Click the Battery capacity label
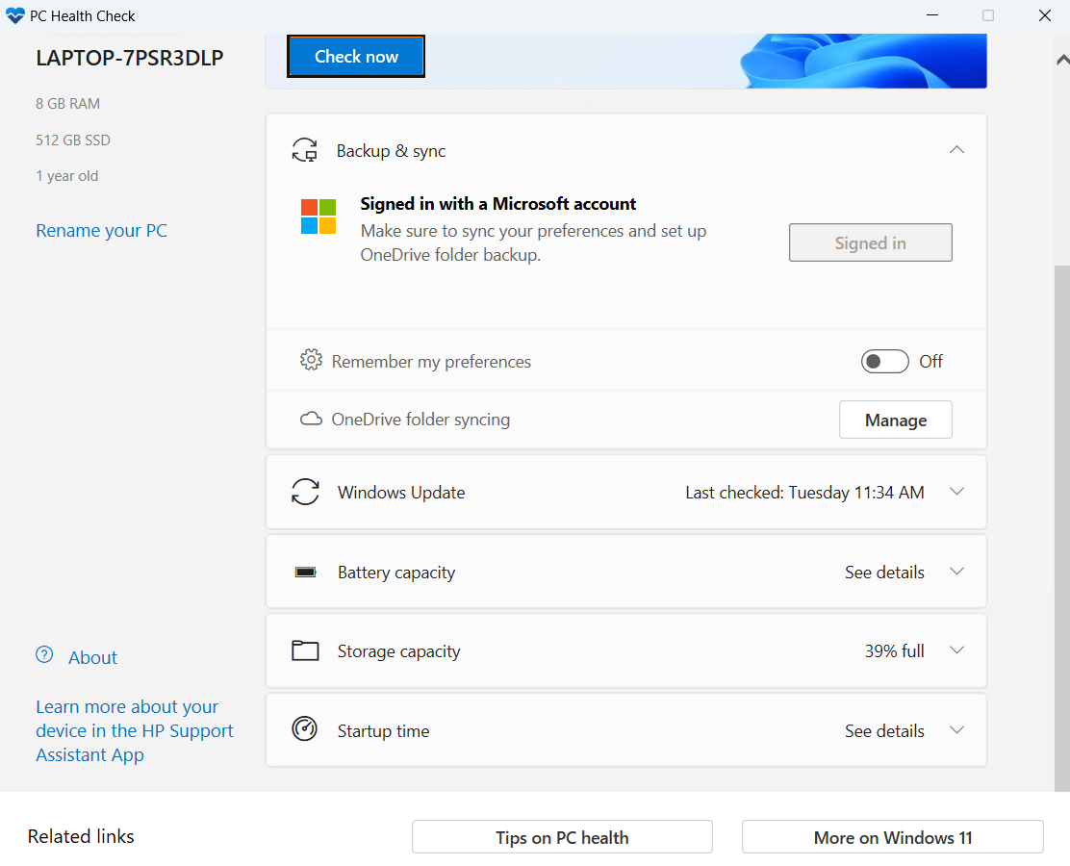The height and width of the screenshot is (866, 1070). click(x=395, y=572)
